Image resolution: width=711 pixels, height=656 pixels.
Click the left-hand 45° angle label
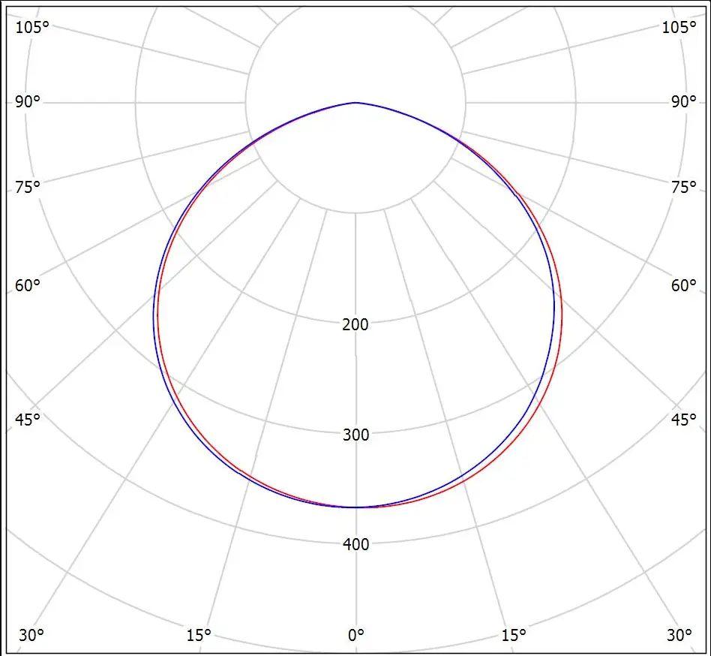(x=28, y=419)
